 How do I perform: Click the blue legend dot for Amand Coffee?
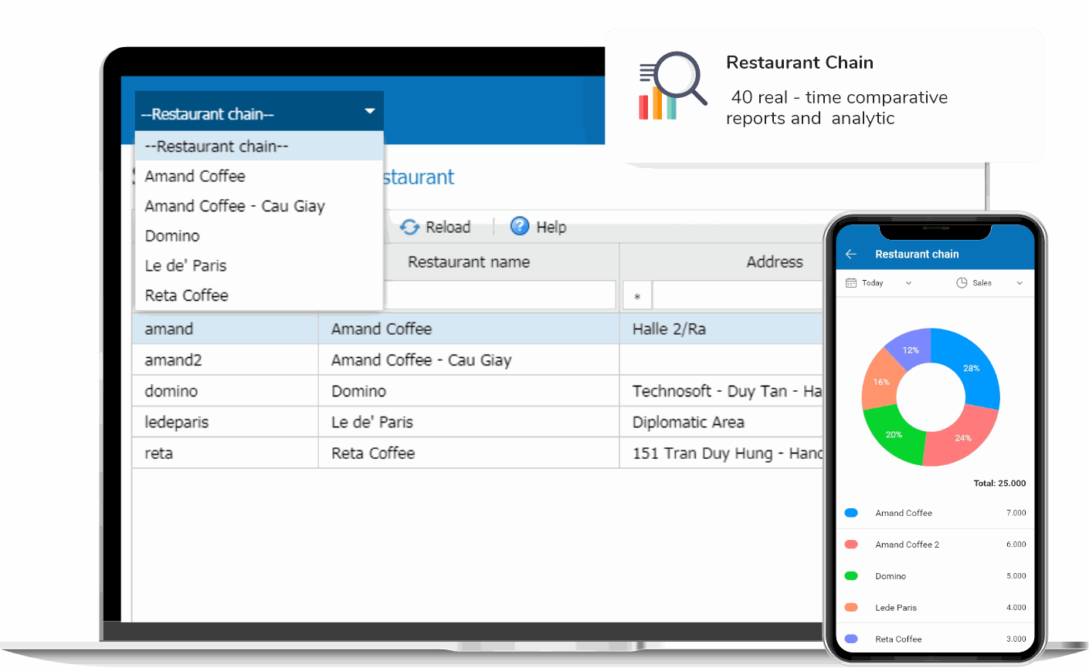pyautogui.click(x=851, y=512)
